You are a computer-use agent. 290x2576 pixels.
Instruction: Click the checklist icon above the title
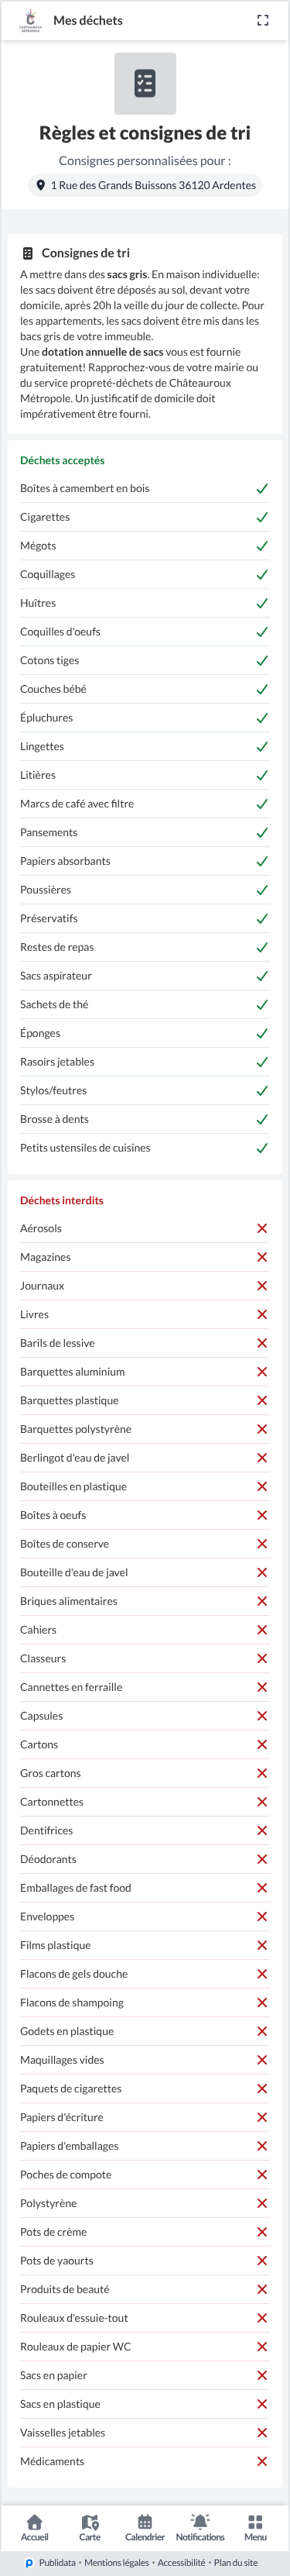point(145,84)
